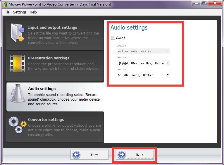Screen dimensions: 224x165
Task: Go to Input and output settings step
Action: pos(55,35)
